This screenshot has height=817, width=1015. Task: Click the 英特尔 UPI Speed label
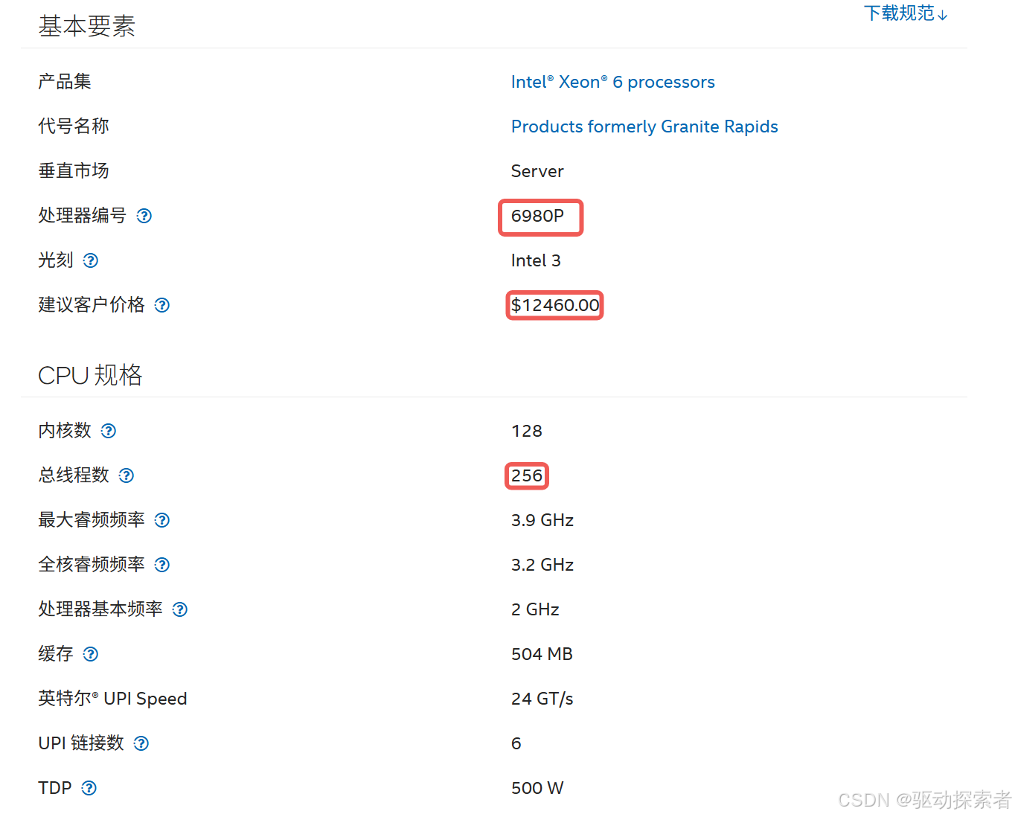(112, 699)
